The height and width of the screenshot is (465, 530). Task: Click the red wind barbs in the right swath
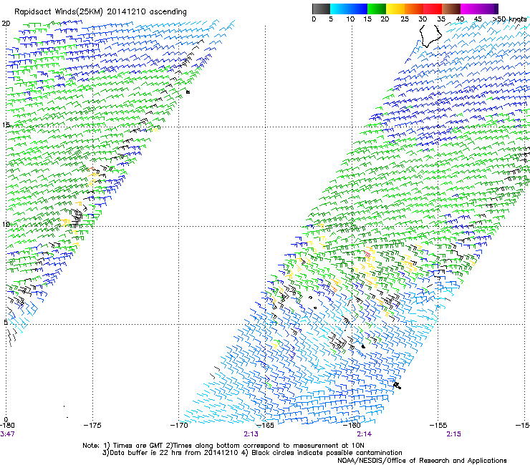(367, 254)
